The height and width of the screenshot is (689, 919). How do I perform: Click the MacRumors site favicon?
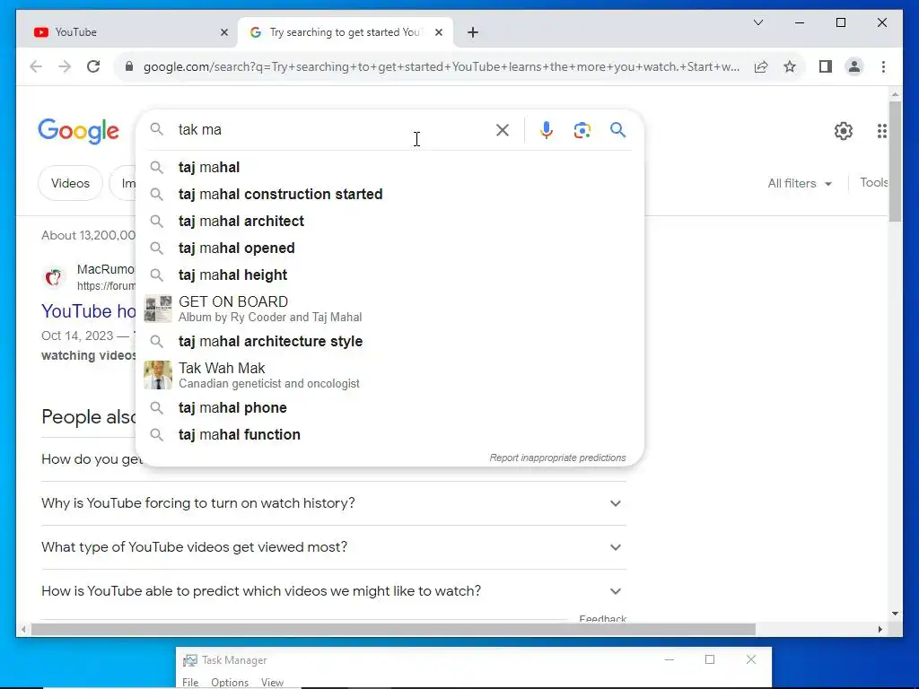(x=53, y=276)
